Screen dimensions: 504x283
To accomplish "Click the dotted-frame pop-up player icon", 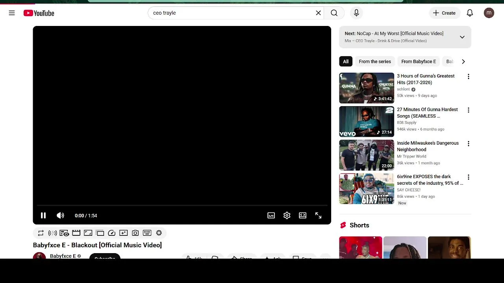I will (x=100, y=233).
